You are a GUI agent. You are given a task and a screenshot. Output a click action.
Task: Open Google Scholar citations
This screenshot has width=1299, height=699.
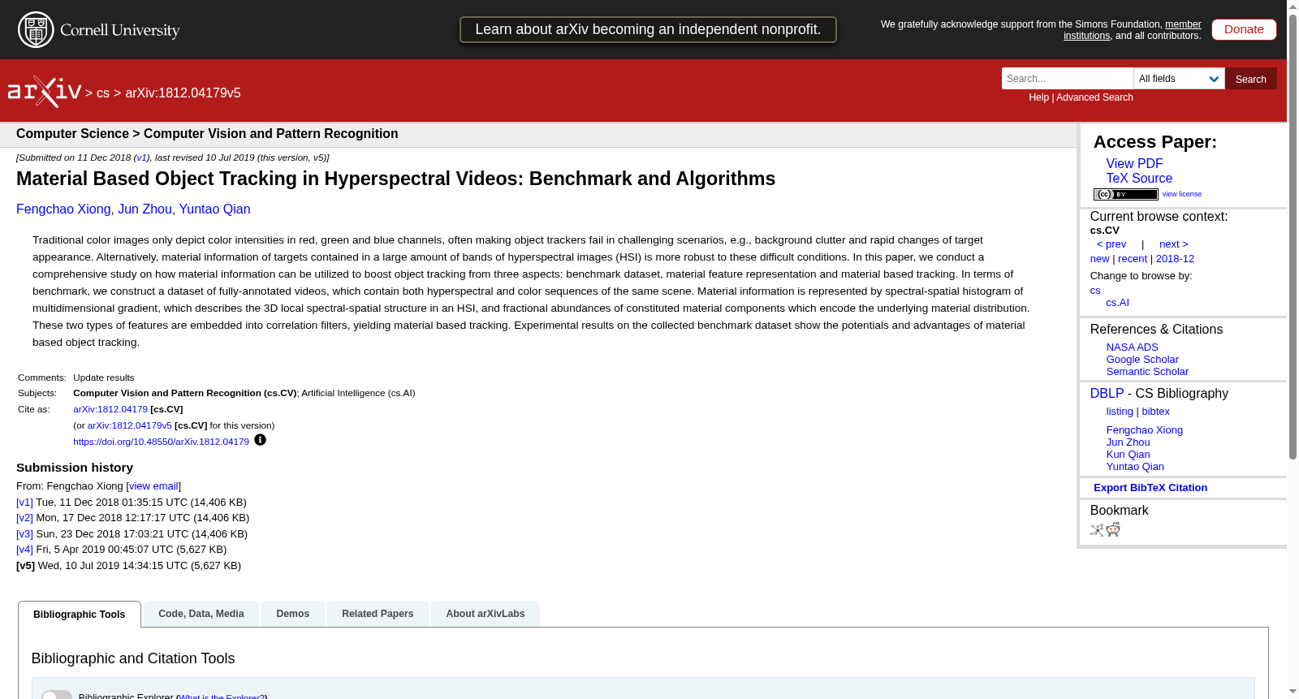[1142, 360]
